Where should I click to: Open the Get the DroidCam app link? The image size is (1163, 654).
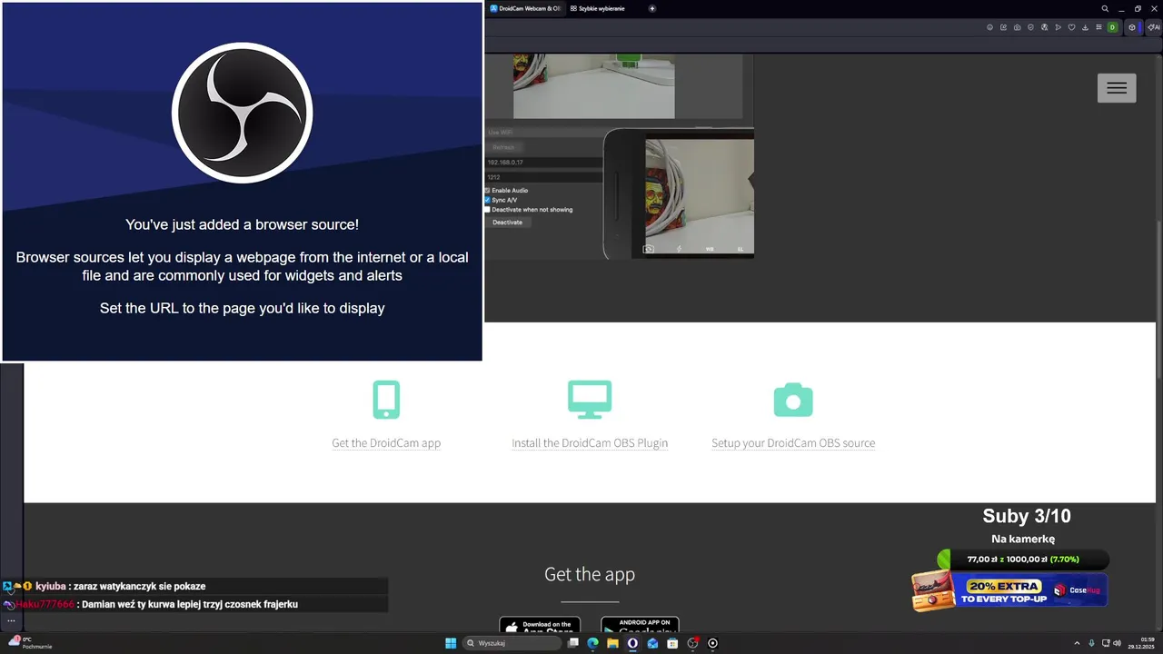click(386, 443)
